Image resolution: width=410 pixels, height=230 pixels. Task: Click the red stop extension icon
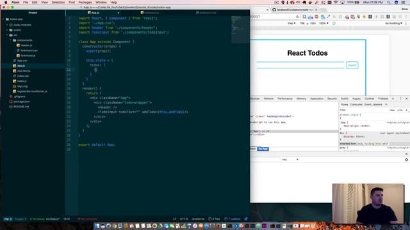[316, 17]
